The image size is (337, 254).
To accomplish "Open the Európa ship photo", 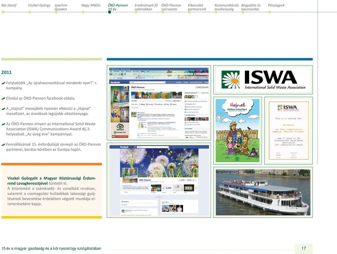I will 263,192.
